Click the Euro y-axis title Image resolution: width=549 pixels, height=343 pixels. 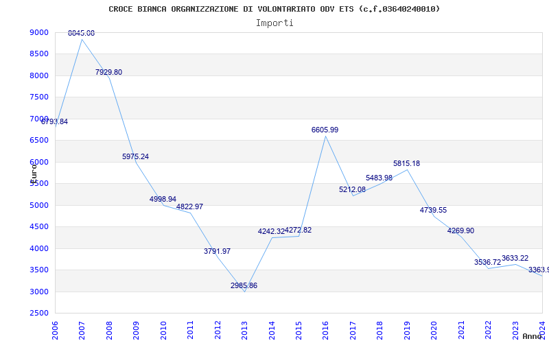[x=33, y=173]
